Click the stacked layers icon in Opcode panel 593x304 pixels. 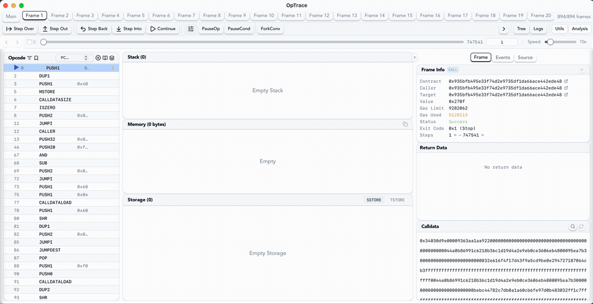[112, 57]
